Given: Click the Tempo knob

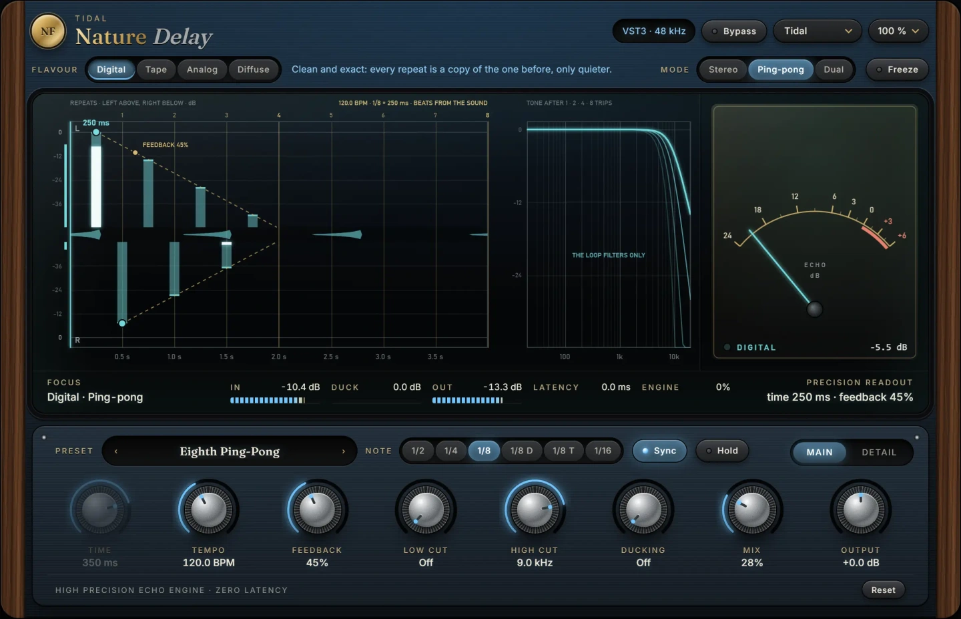Looking at the screenshot, I should click(208, 510).
